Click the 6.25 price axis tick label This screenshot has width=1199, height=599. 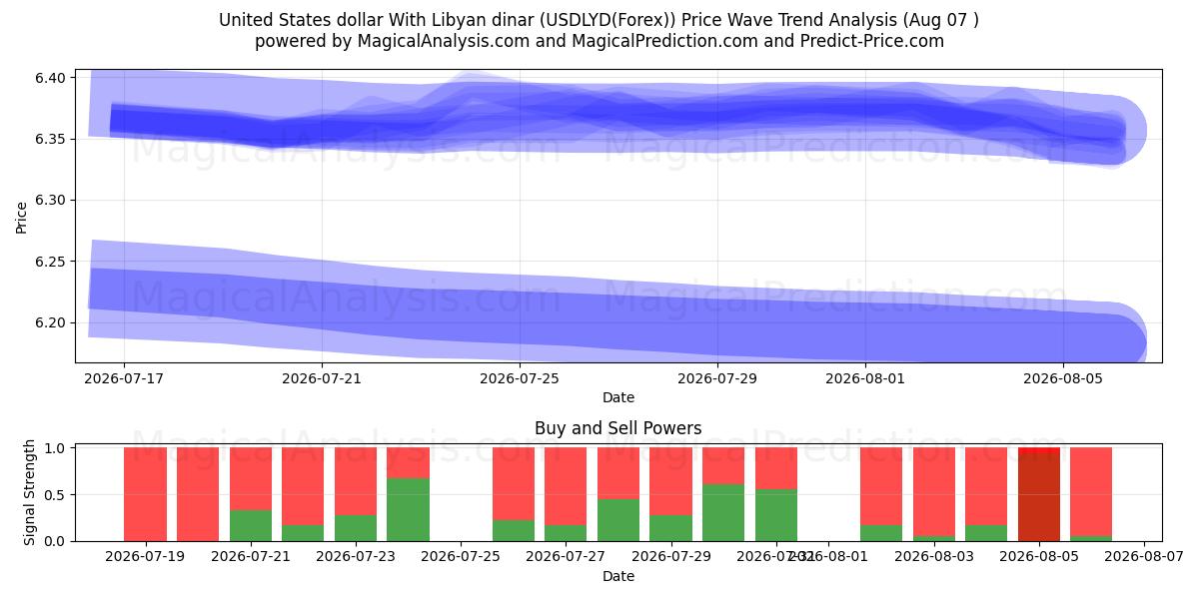click(x=51, y=262)
